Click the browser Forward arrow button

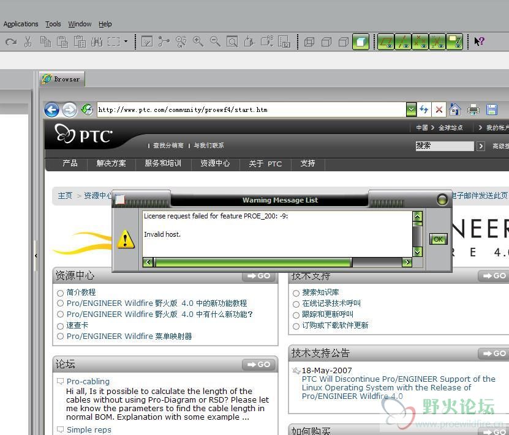pos(69,110)
